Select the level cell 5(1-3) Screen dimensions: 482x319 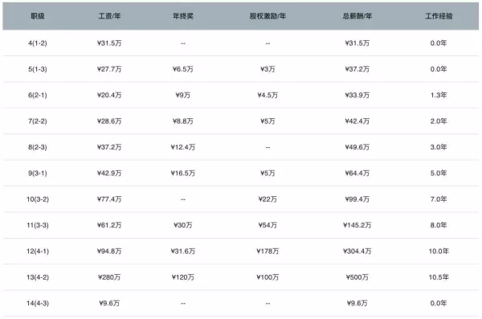click(x=38, y=69)
